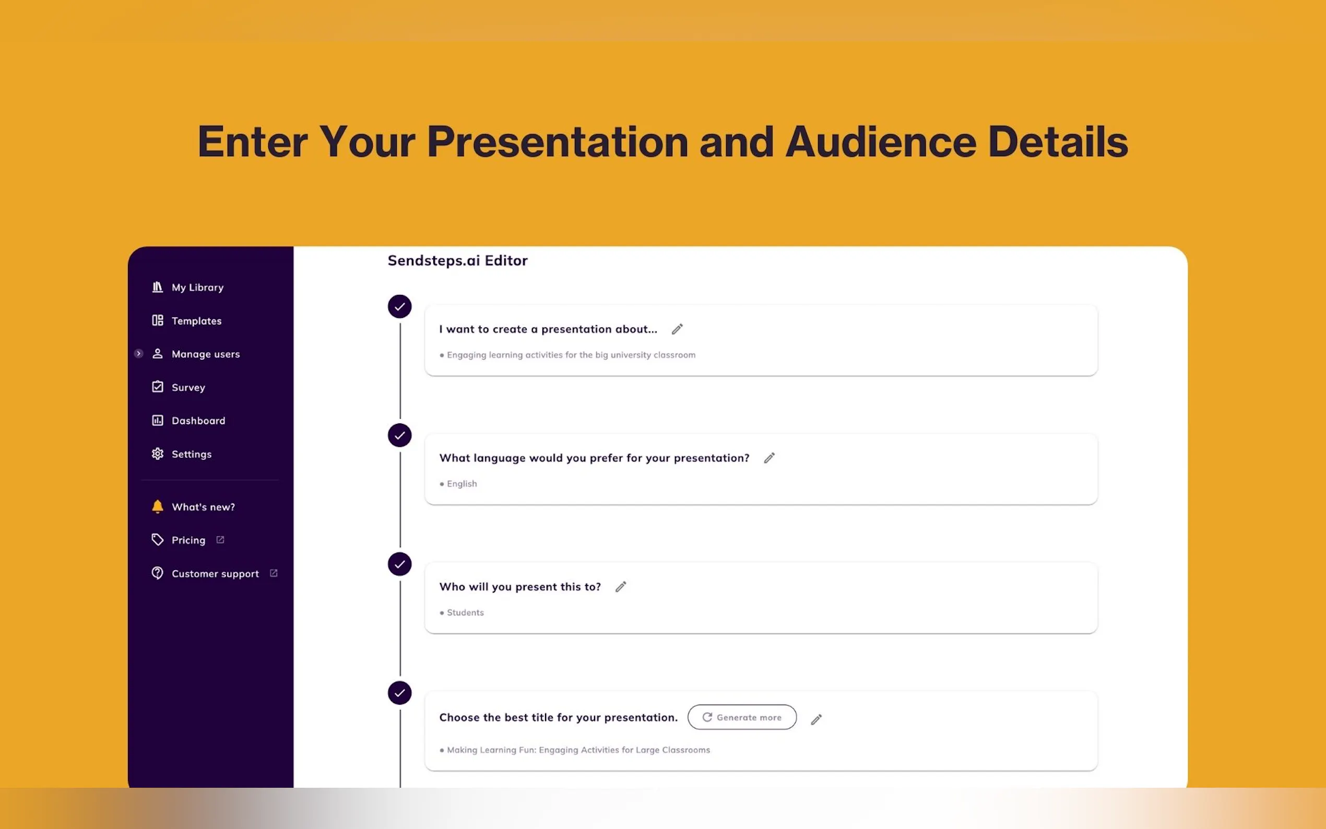Click the title-step checkmark circle
This screenshot has width=1326, height=829.
pos(399,693)
